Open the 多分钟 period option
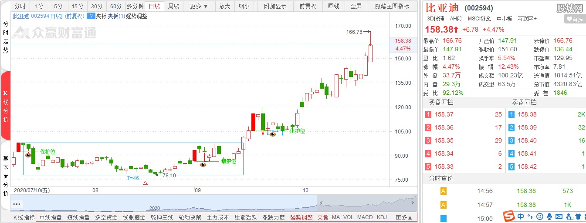Screen dimensions: 586x223 [135, 6]
